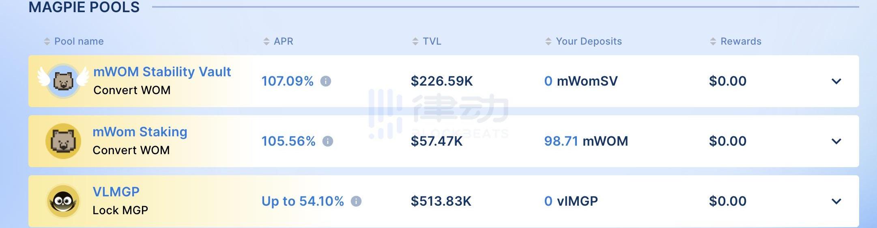Expand the mWOM Stability Vault row
The width and height of the screenshot is (877, 228).
point(836,81)
